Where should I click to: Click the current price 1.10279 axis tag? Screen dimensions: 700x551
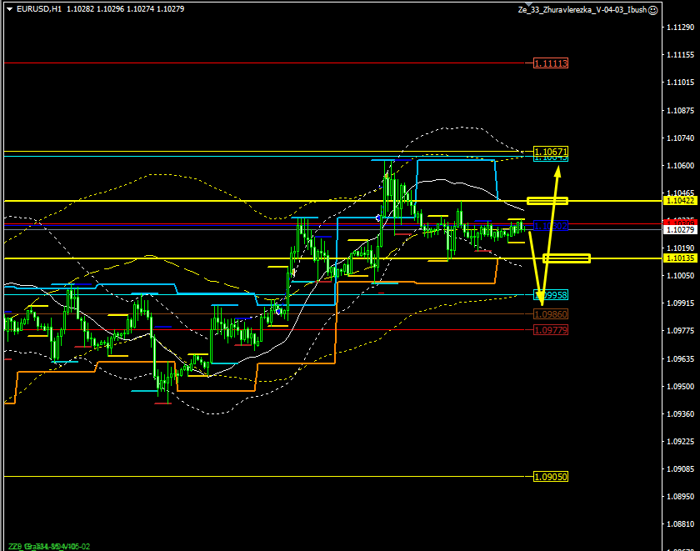(680, 229)
